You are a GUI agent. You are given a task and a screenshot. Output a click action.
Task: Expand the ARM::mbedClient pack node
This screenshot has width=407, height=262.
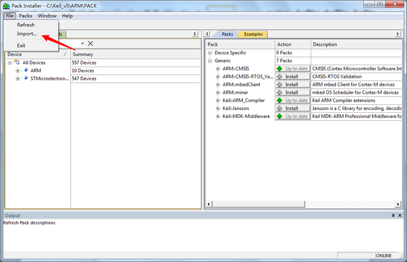point(218,85)
